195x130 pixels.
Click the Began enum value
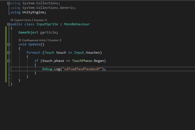99,61
